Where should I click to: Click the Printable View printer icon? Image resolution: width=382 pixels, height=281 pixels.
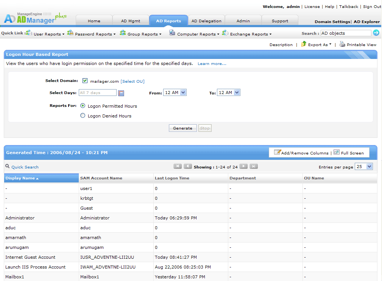pos(342,44)
